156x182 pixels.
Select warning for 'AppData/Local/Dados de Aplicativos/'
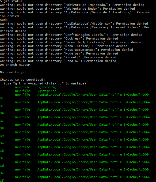pos(75,12)
